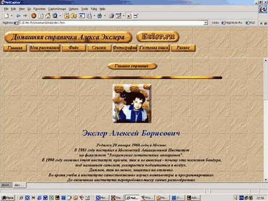The image size is (268, 201).
Task: Click the Alex Exler portrait photo
Action: pos(132,103)
